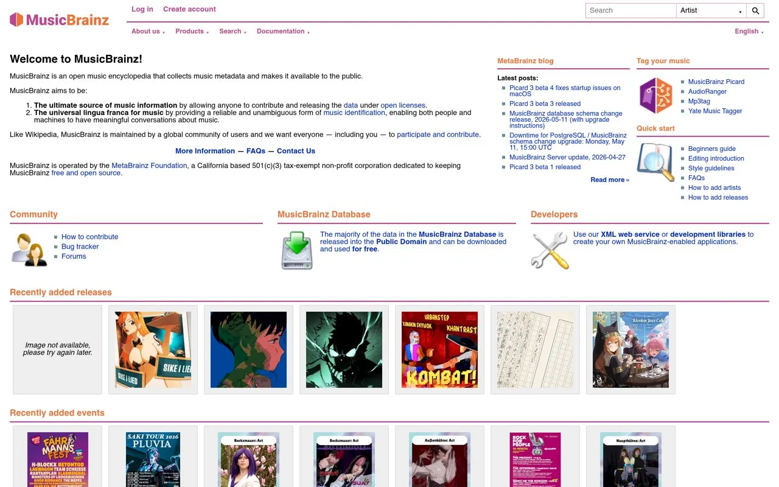
Task: Open the Rock for People event poster
Action: [x=535, y=459]
